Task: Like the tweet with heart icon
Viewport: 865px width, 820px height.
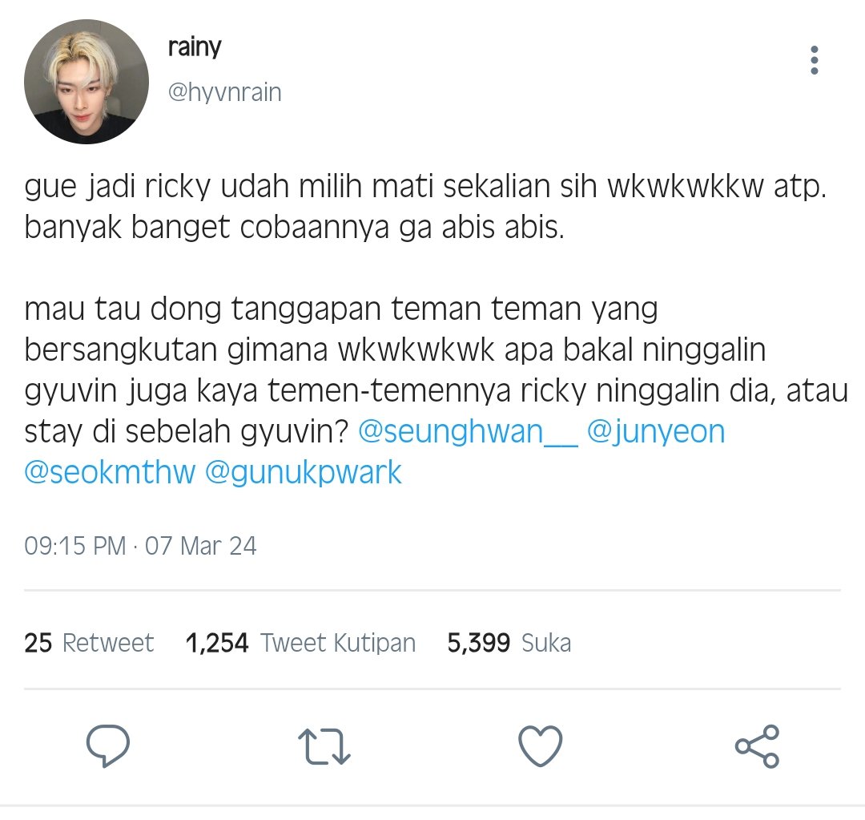Action: 541,746
